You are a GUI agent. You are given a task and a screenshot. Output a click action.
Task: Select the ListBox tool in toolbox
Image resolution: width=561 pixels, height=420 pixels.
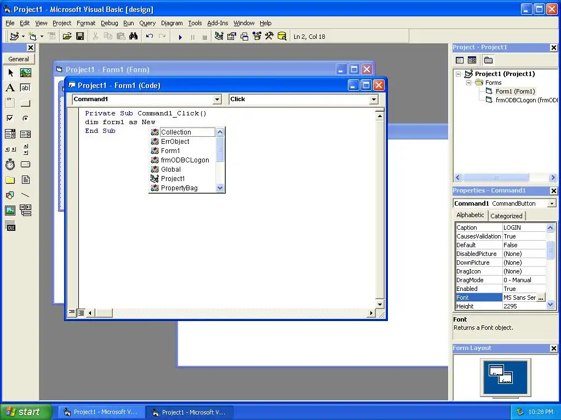click(x=25, y=134)
